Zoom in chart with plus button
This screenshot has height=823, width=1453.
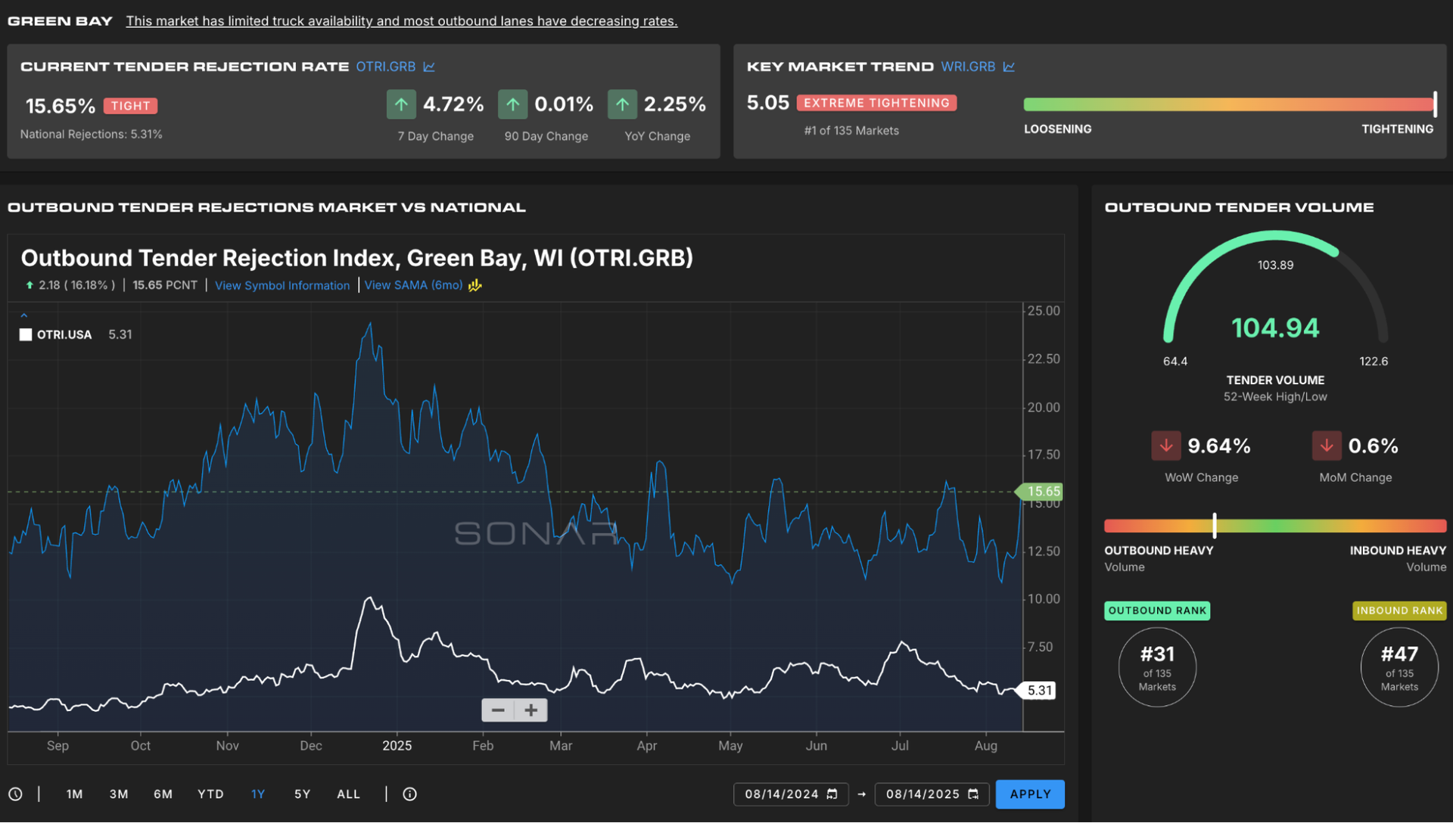point(531,710)
